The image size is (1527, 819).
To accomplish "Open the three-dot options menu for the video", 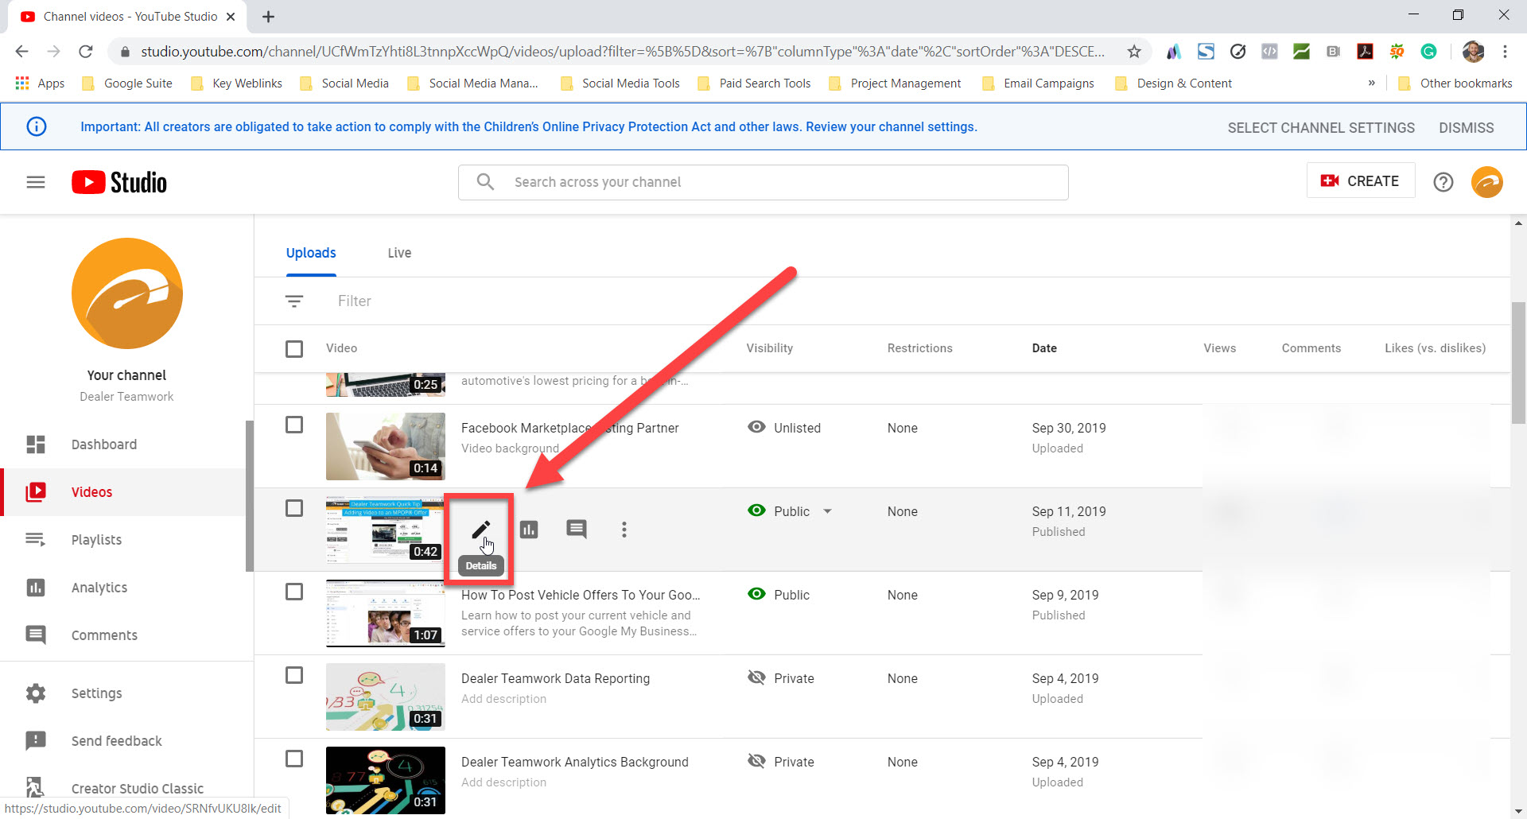I will coord(624,529).
